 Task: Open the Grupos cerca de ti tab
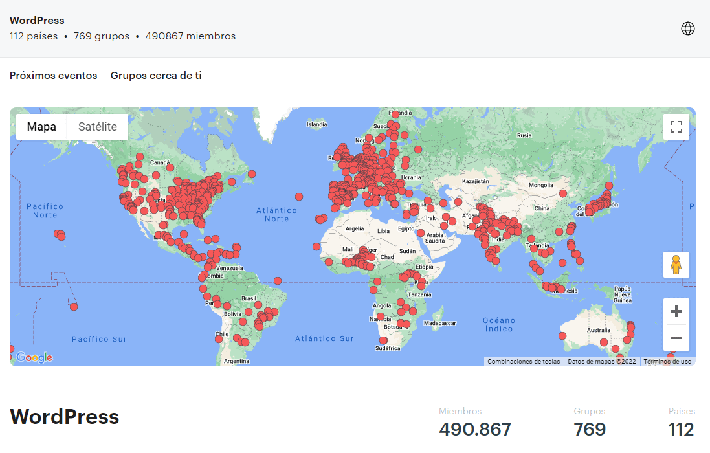pos(156,76)
